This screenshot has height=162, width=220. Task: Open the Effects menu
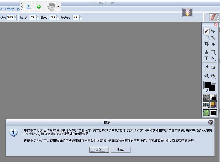point(9,9)
